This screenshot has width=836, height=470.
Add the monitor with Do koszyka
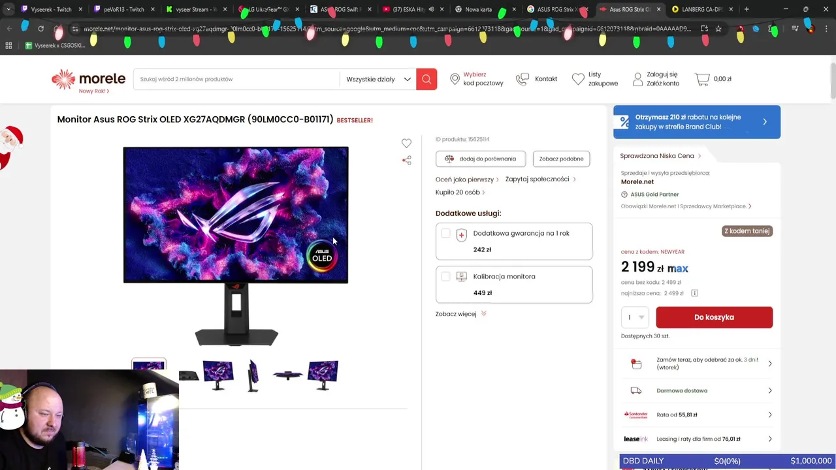(714, 317)
